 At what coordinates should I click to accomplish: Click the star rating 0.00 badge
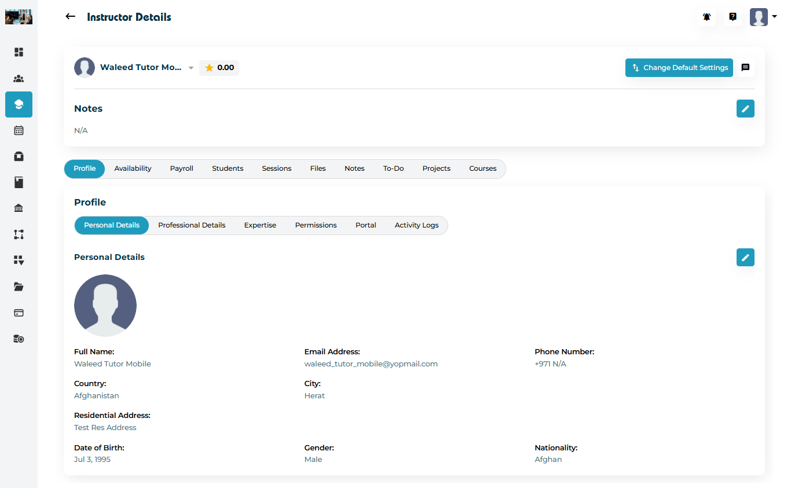click(x=219, y=68)
